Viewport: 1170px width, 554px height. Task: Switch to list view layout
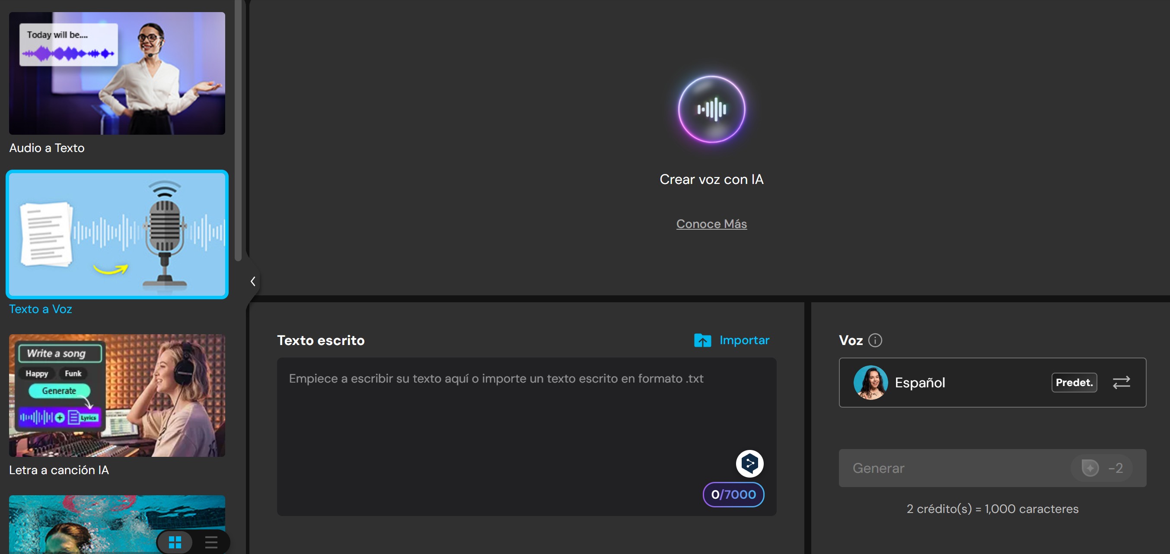(211, 542)
